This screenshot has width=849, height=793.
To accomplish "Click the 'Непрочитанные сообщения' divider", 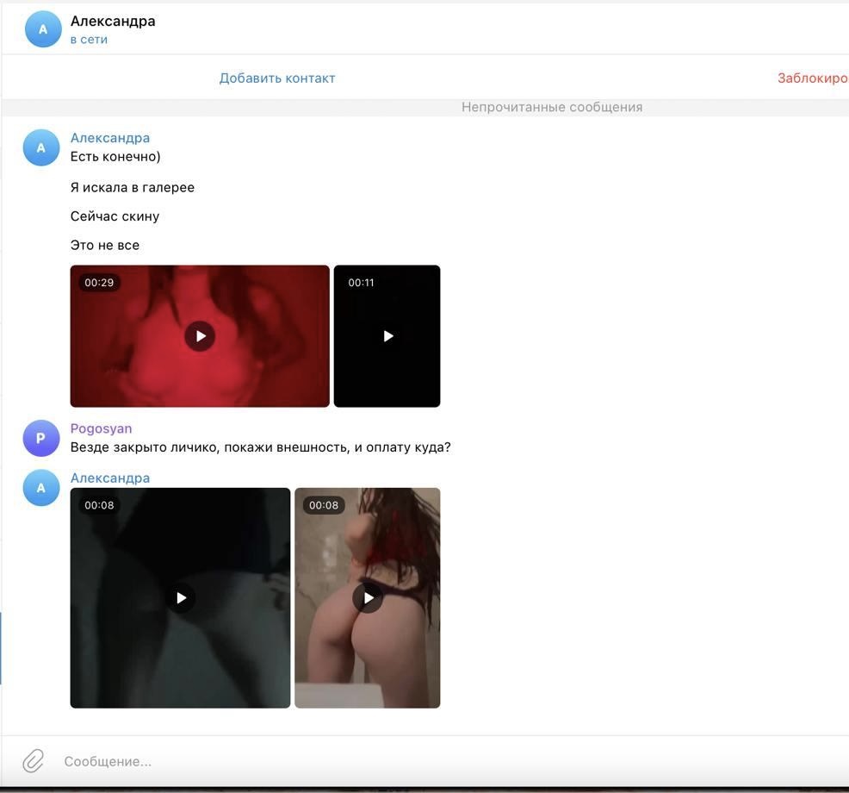I will click(x=551, y=108).
